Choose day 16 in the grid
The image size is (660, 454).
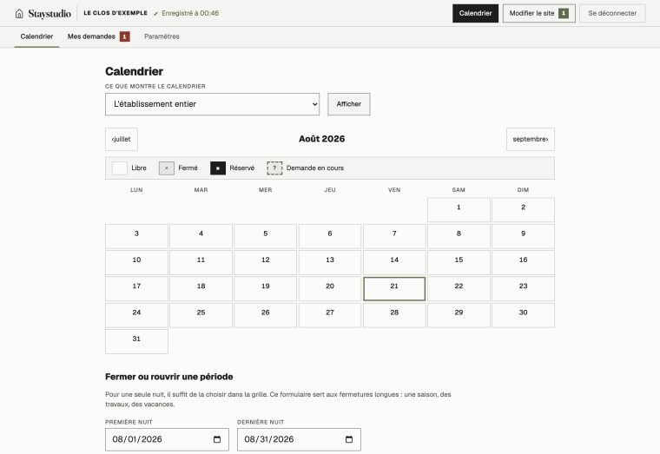tap(523, 262)
